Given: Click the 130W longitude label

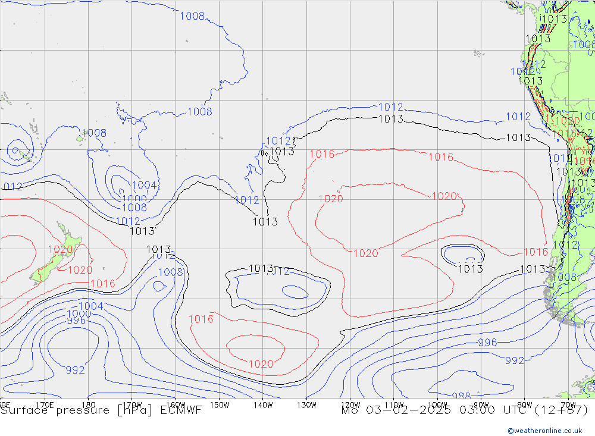Looking at the screenshot, I should click(306, 405).
